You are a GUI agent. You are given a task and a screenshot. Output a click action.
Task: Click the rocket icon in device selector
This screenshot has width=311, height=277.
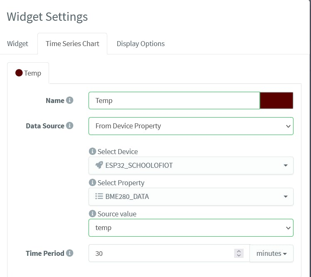[x=99, y=165]
